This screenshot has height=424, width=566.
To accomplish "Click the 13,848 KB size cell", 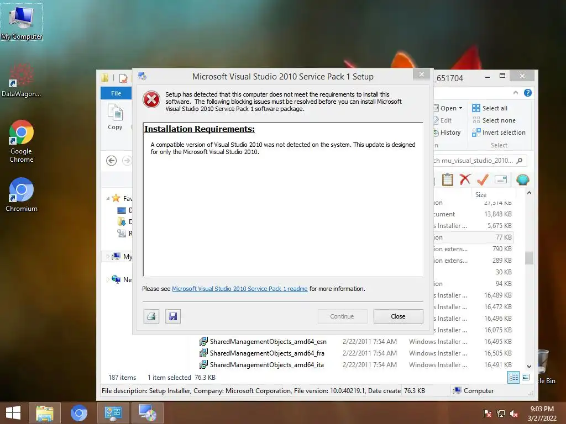I will point(498,214).
